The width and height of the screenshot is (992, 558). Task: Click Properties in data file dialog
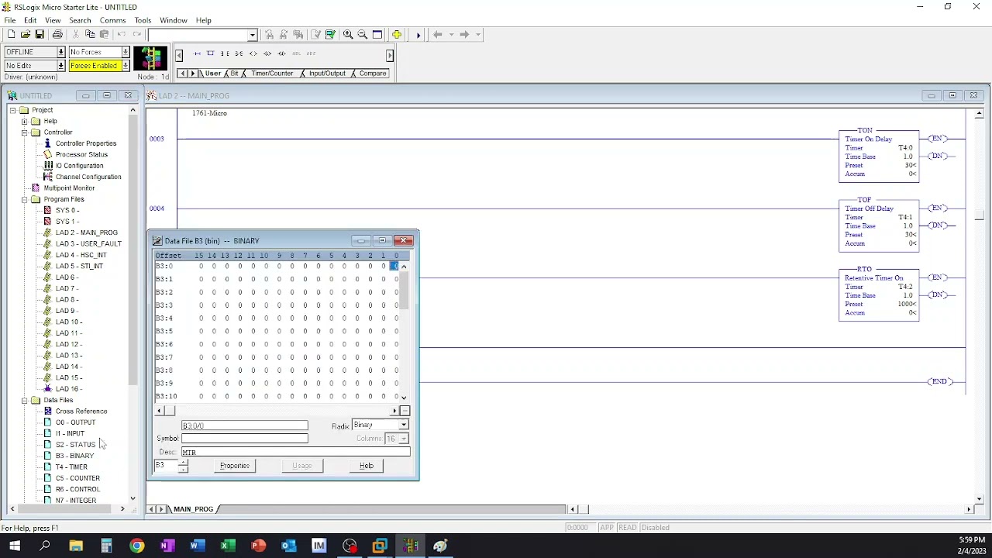(x=235, y=466)
